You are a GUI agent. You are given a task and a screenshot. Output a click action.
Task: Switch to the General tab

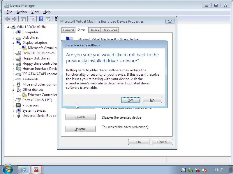(x=68, y=30)
